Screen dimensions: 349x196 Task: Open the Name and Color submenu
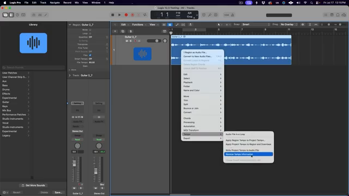pyautogui.click(x=202, y=90)
